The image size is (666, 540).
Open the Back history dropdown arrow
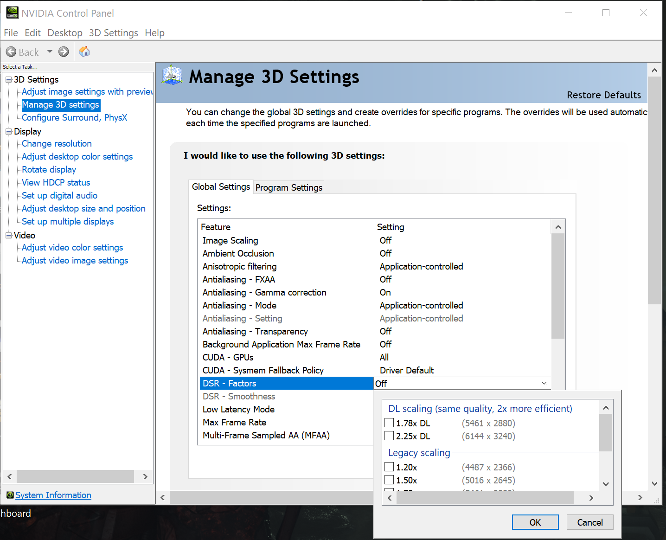(x=50, y=51)
